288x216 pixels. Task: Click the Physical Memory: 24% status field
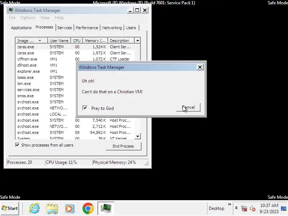pos(120,162)
